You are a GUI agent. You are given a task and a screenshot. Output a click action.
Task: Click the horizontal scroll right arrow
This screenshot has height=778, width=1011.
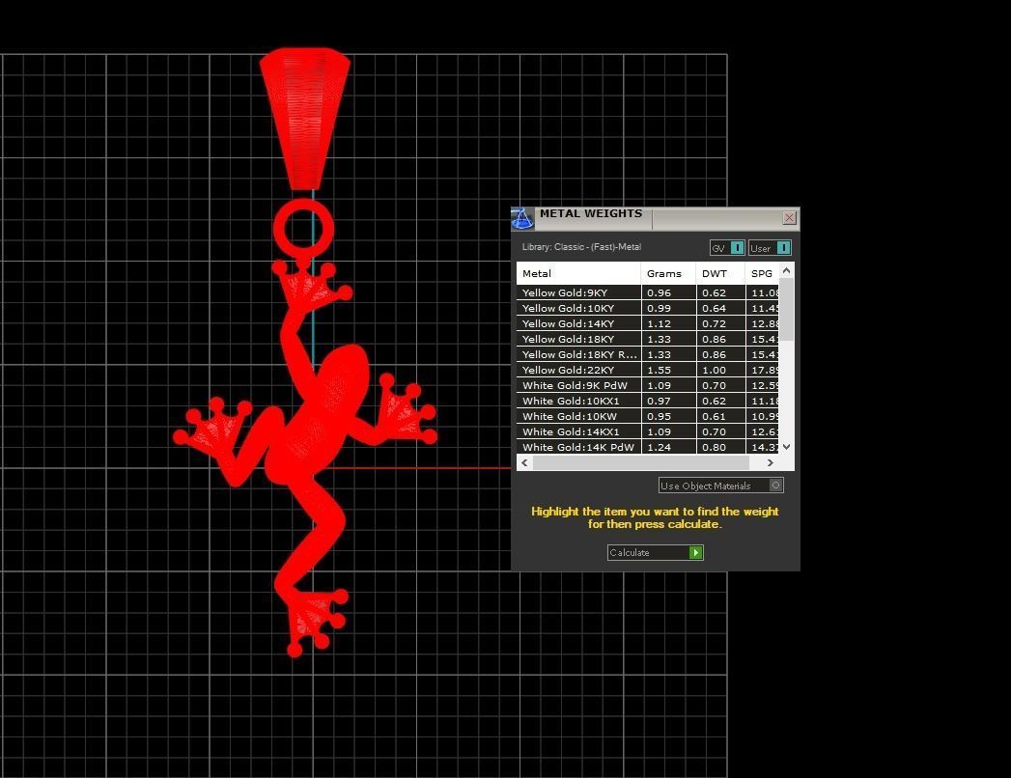point(770,462)
